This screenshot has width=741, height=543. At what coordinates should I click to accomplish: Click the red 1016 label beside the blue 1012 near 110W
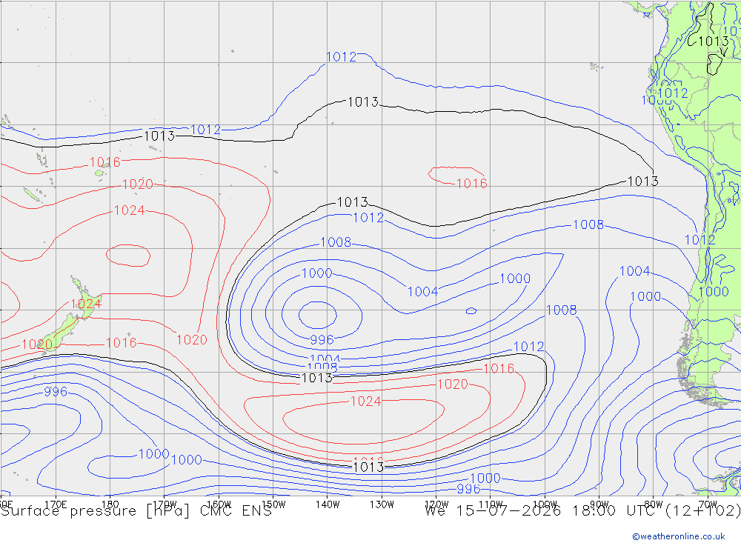(499, 368)
